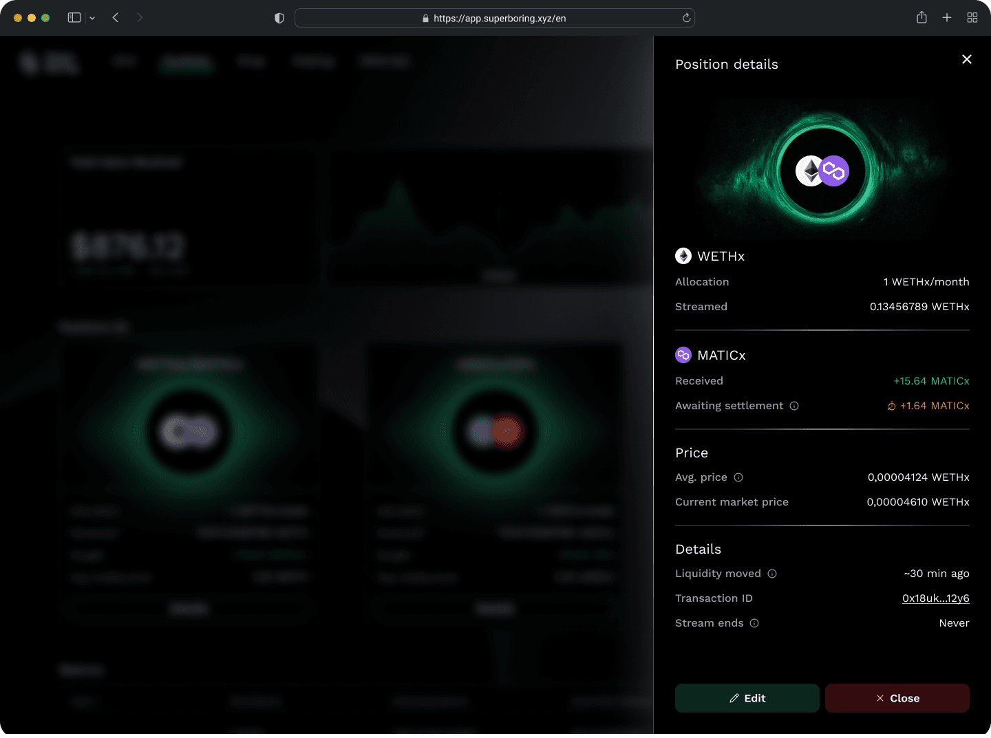Screen dimensions: 991x738
Task: Click the info icon beside Avg. price
Action: pos(738,477)
